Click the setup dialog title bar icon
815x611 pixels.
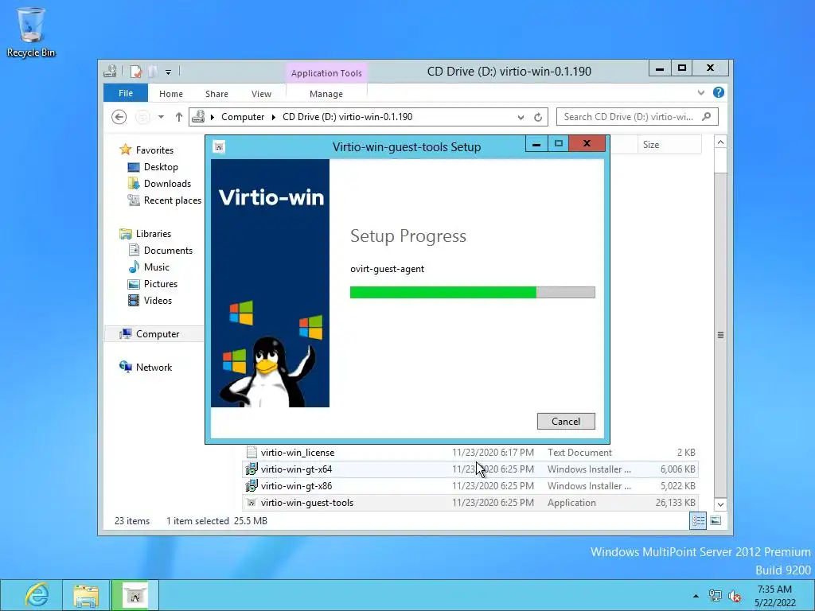[220, 147]
